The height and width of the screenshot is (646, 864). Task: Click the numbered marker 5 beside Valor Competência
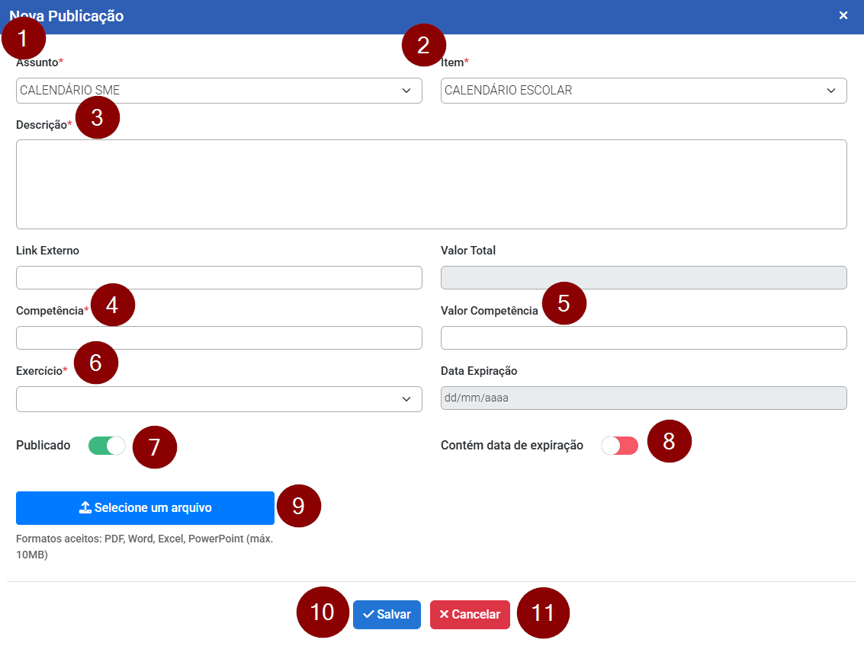(564, 303)
